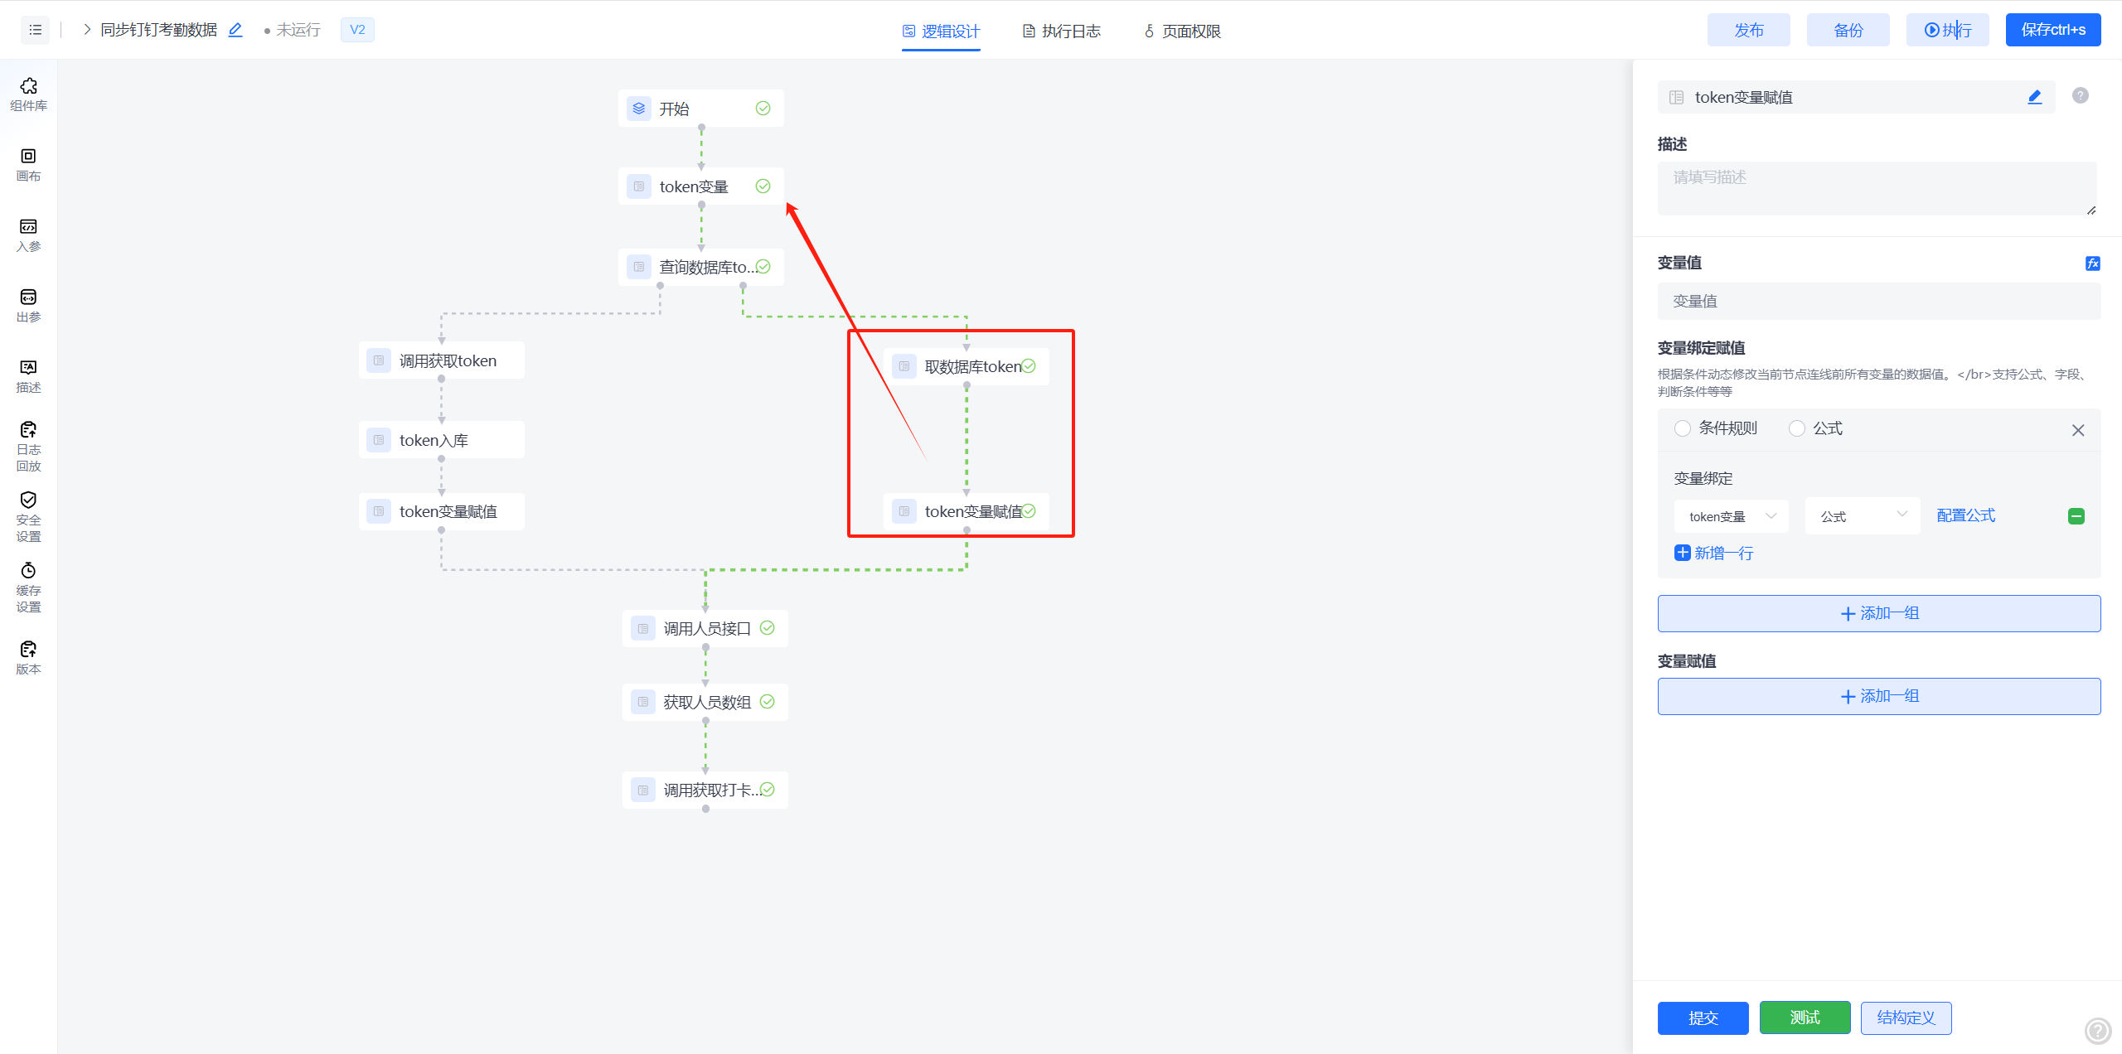Select the 公式 radio button

[1796, 428]
